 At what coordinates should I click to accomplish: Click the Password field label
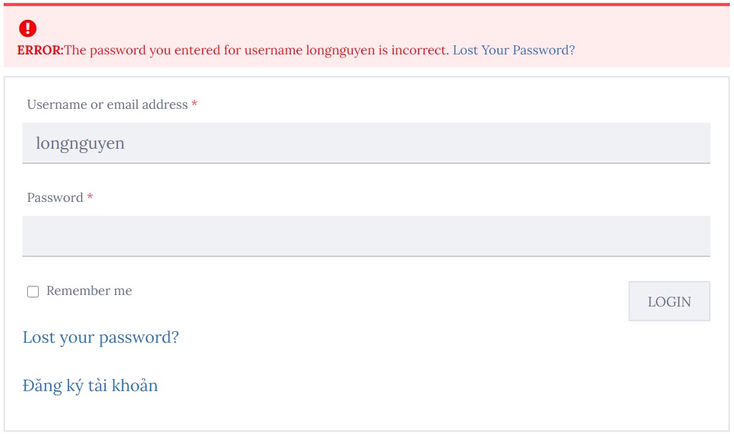55,198
